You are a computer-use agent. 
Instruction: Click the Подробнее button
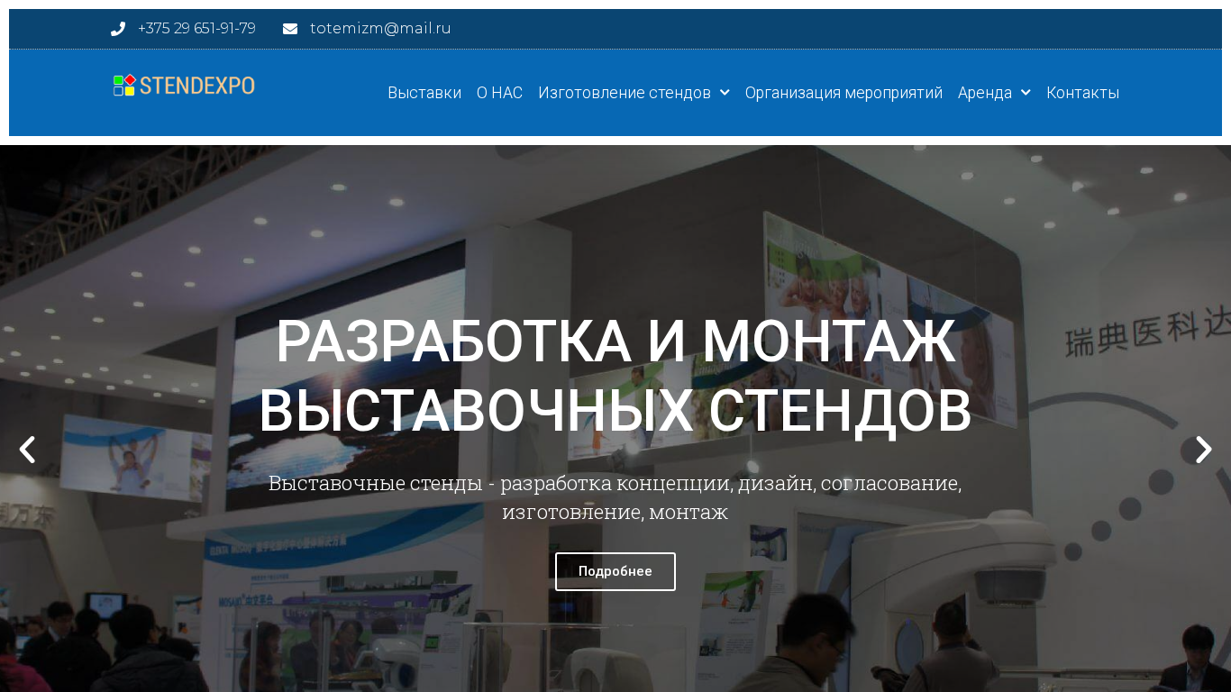615,571
